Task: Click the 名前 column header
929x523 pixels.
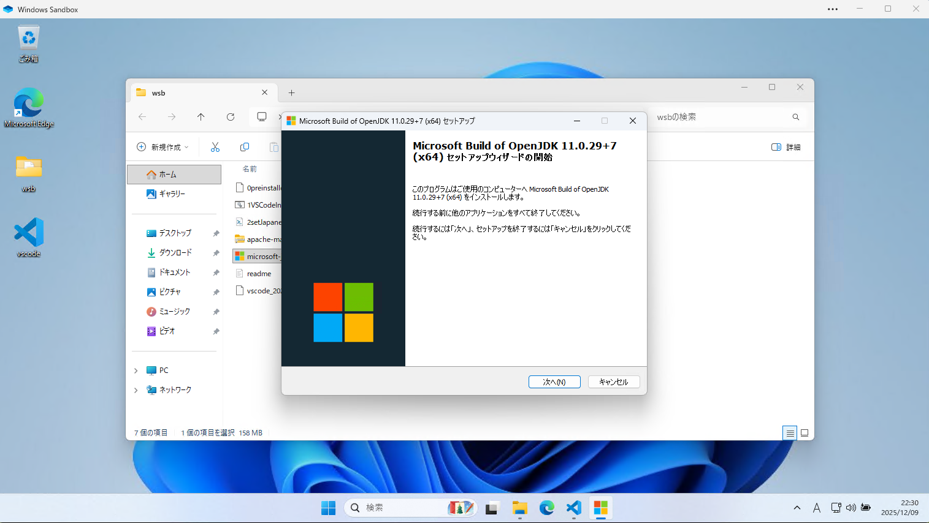Action: pos(250,169)
